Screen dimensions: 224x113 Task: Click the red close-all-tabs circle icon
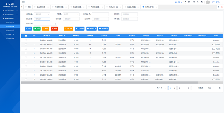[222, 7]
